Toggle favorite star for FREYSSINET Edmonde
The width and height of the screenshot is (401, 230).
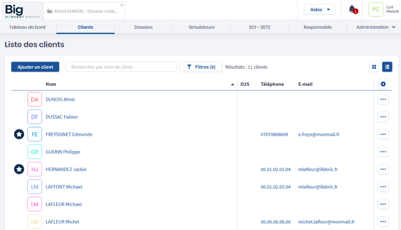coord(19,134)
